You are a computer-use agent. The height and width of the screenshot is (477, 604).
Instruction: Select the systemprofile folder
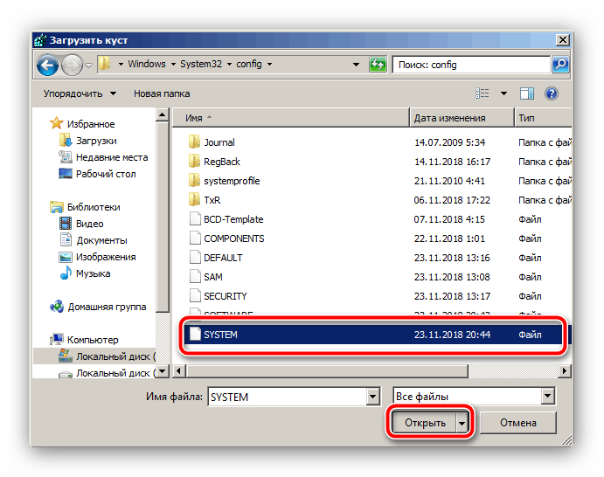coord(232,181)
